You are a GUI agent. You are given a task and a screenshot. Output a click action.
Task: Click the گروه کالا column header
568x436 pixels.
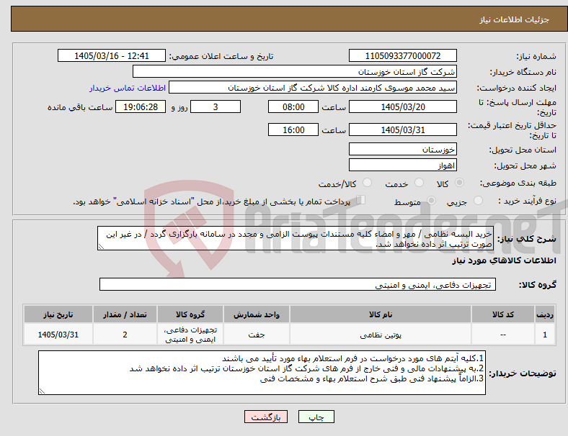click(190, 314)
